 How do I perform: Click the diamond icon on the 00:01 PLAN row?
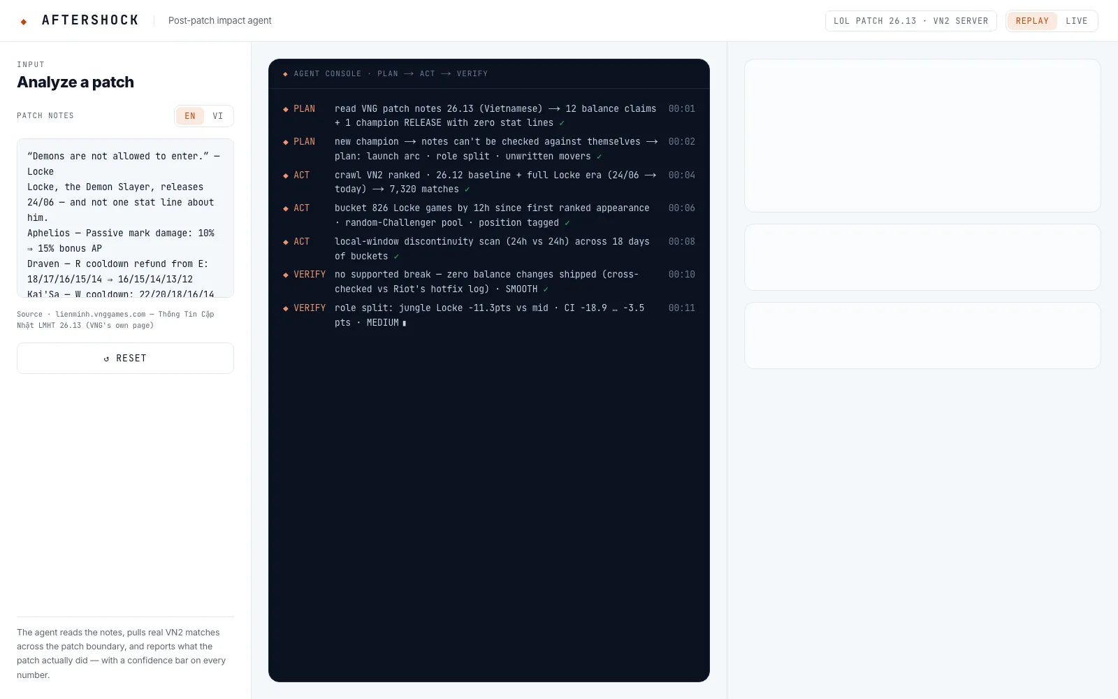[x=286, y=109]
